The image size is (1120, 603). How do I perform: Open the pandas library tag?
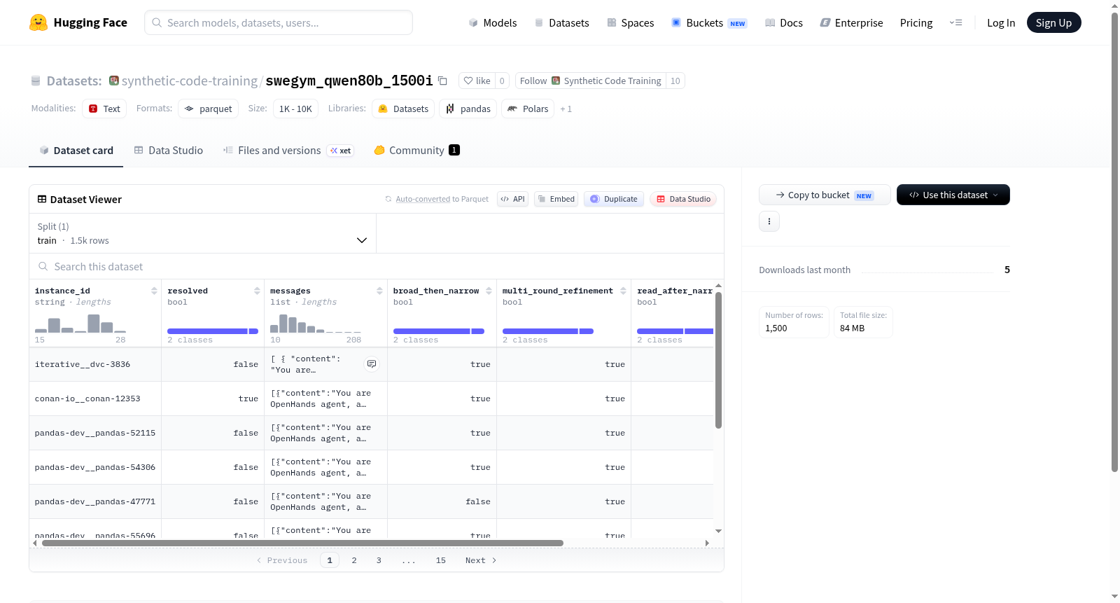[x=468, y=109]
